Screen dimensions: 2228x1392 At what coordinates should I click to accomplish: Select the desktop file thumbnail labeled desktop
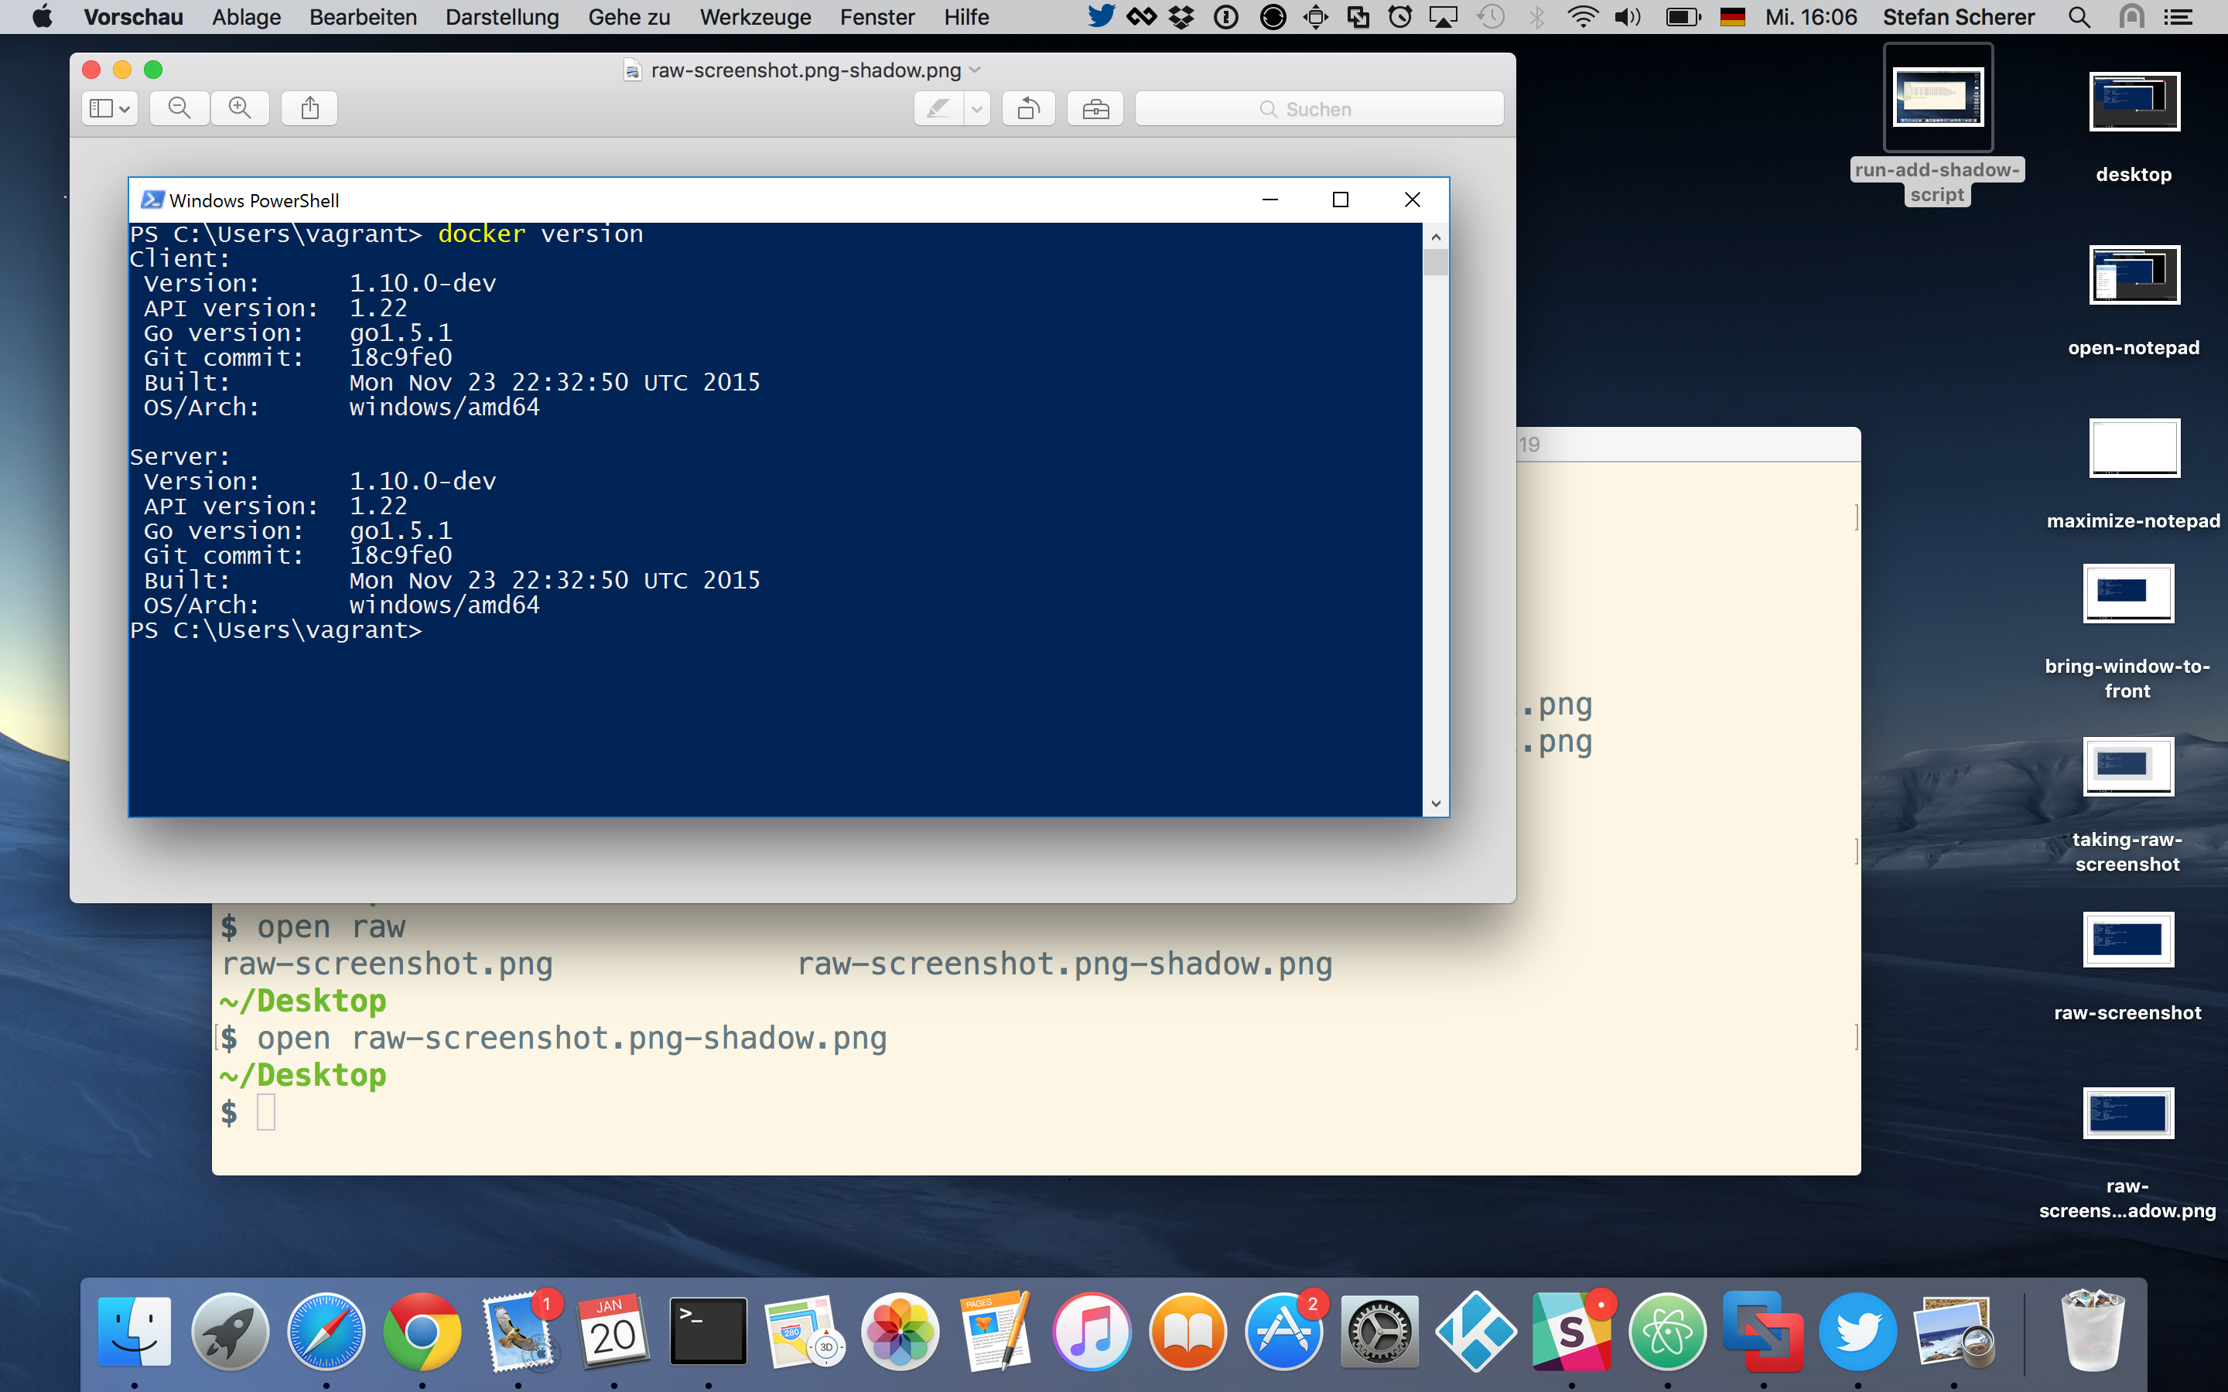tap(2134, 101)
